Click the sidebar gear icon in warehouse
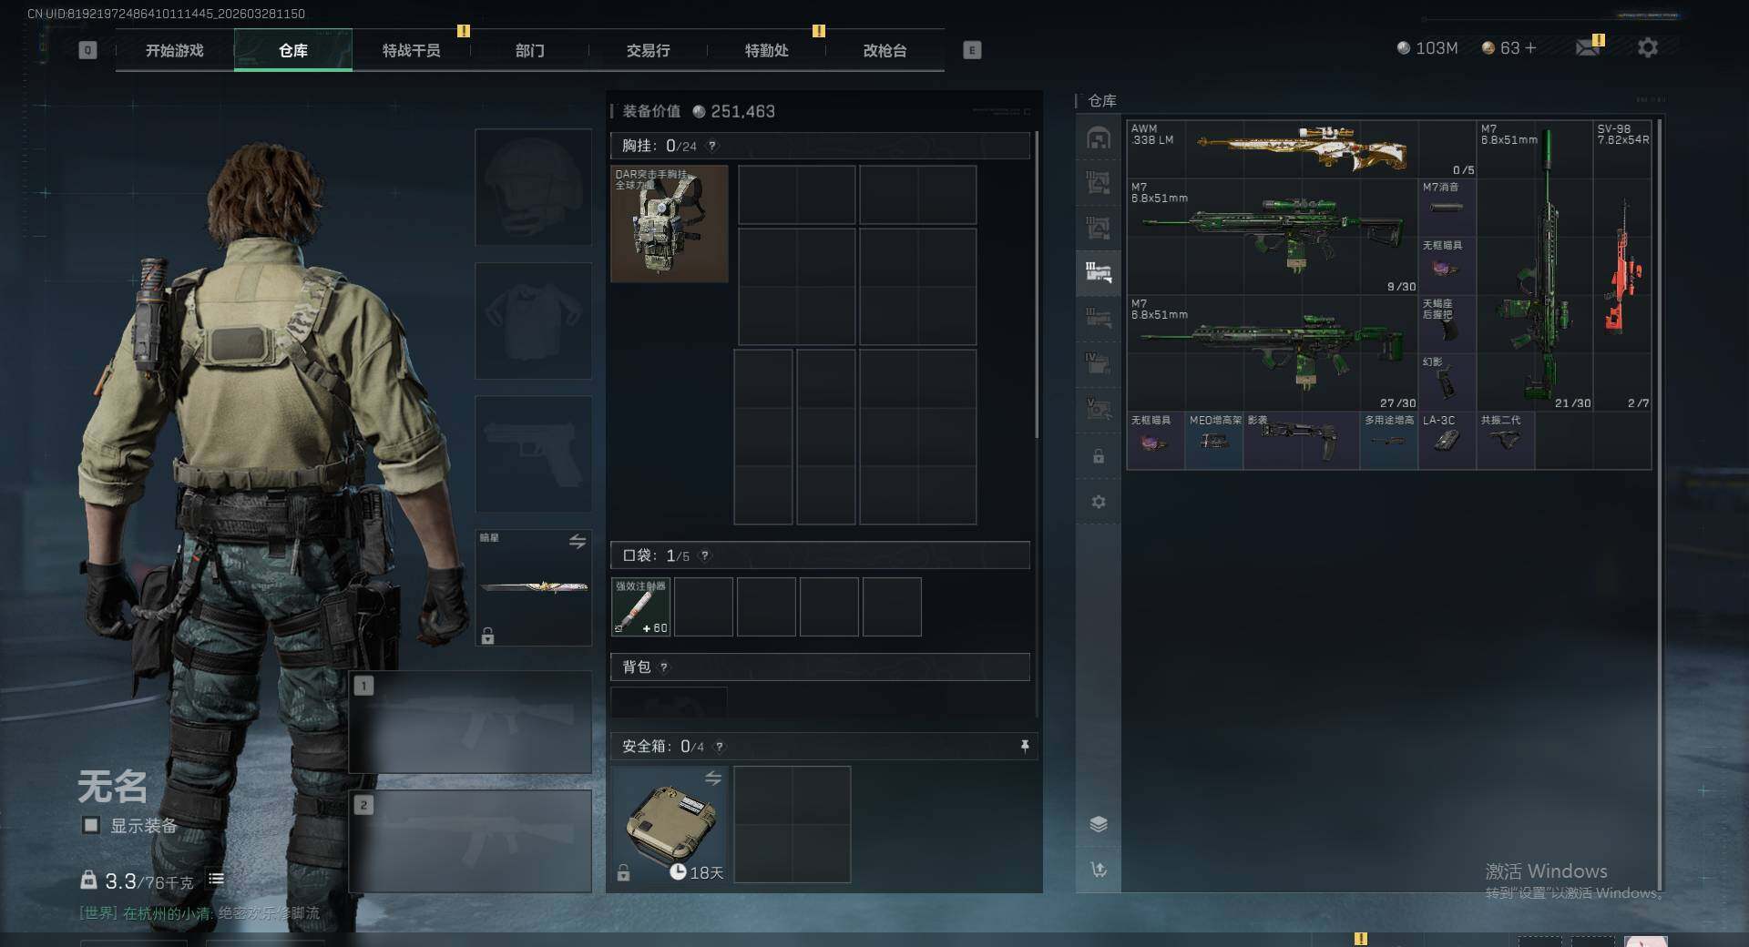 pyautogui.click(x=1099, y=502)
